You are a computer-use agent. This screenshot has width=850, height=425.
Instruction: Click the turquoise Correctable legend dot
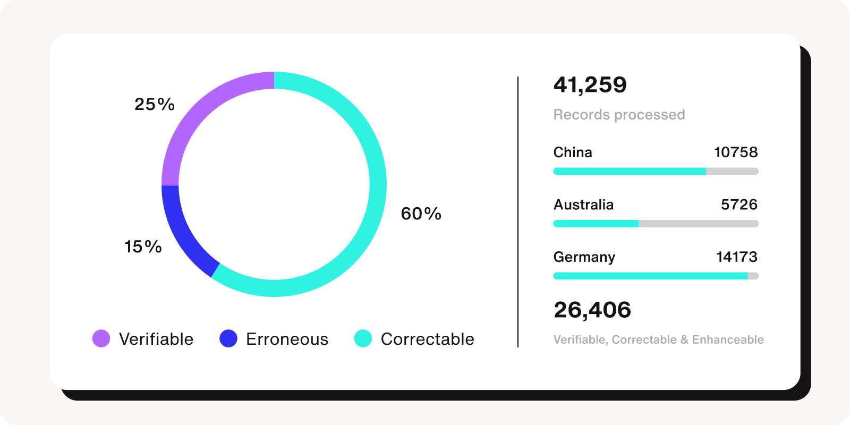point(363,338)
